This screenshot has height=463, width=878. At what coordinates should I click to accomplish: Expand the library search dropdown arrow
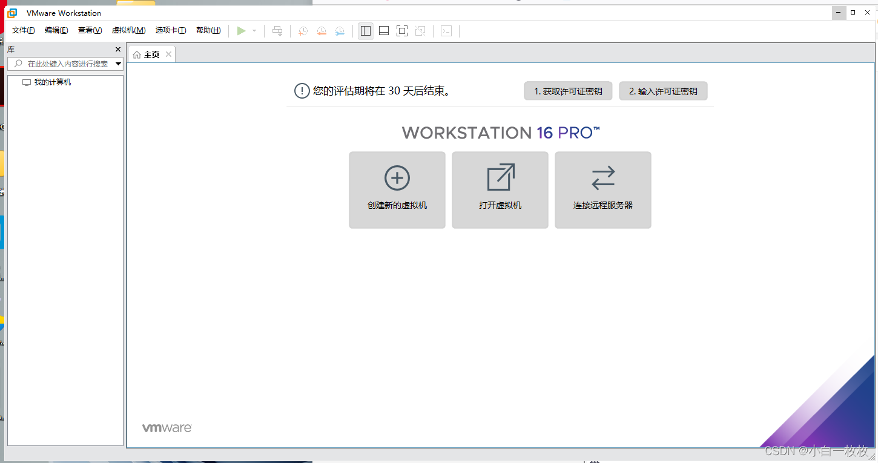pyautogui.click(x=118, y=64)
